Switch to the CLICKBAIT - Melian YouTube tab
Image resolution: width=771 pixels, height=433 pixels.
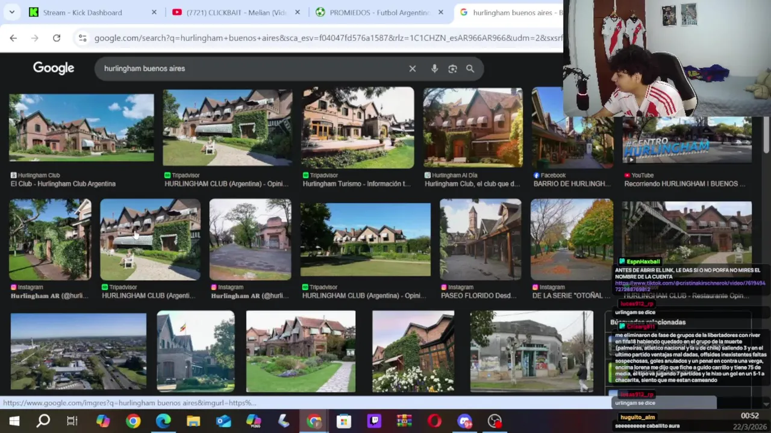pyautogui.click(x=236, y=12)
